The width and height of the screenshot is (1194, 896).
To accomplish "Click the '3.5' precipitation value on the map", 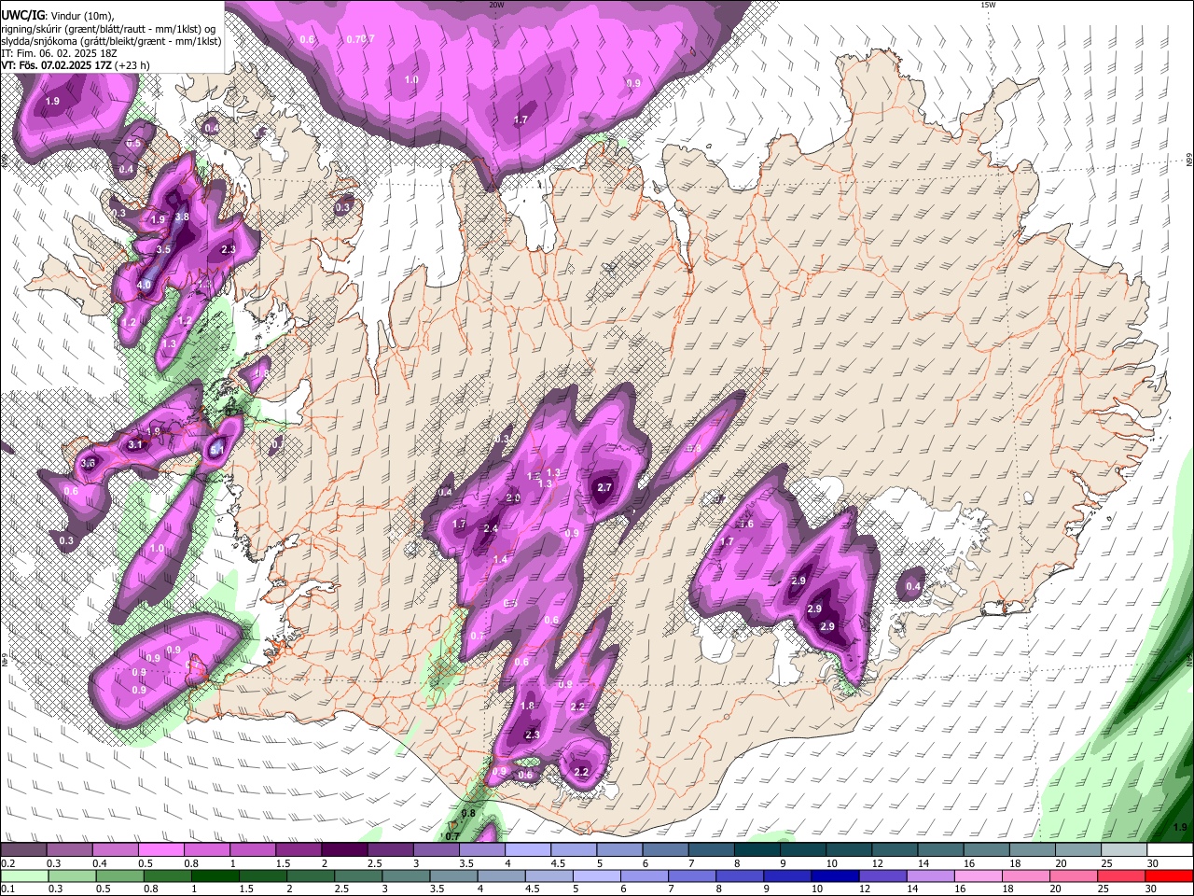I will click(x=163, y=249).
